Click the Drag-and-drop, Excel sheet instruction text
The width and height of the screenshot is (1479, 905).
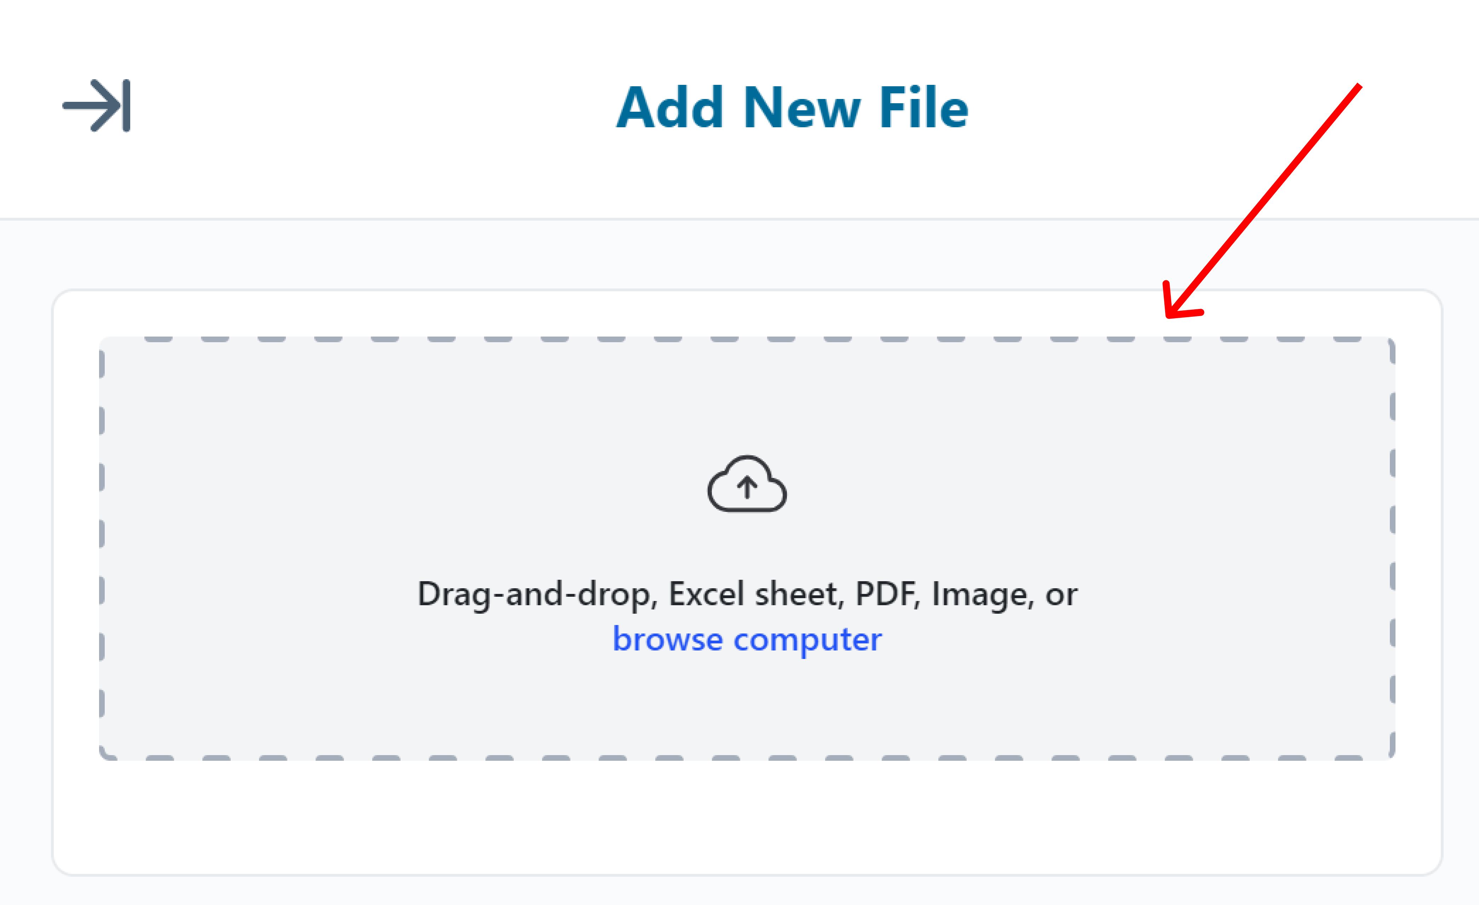click(747, 594)
